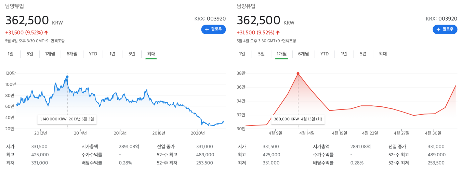Click the 면책조항 link in left panel
The height and width of the screenshot is (171, 463).
tap(58, 41)
